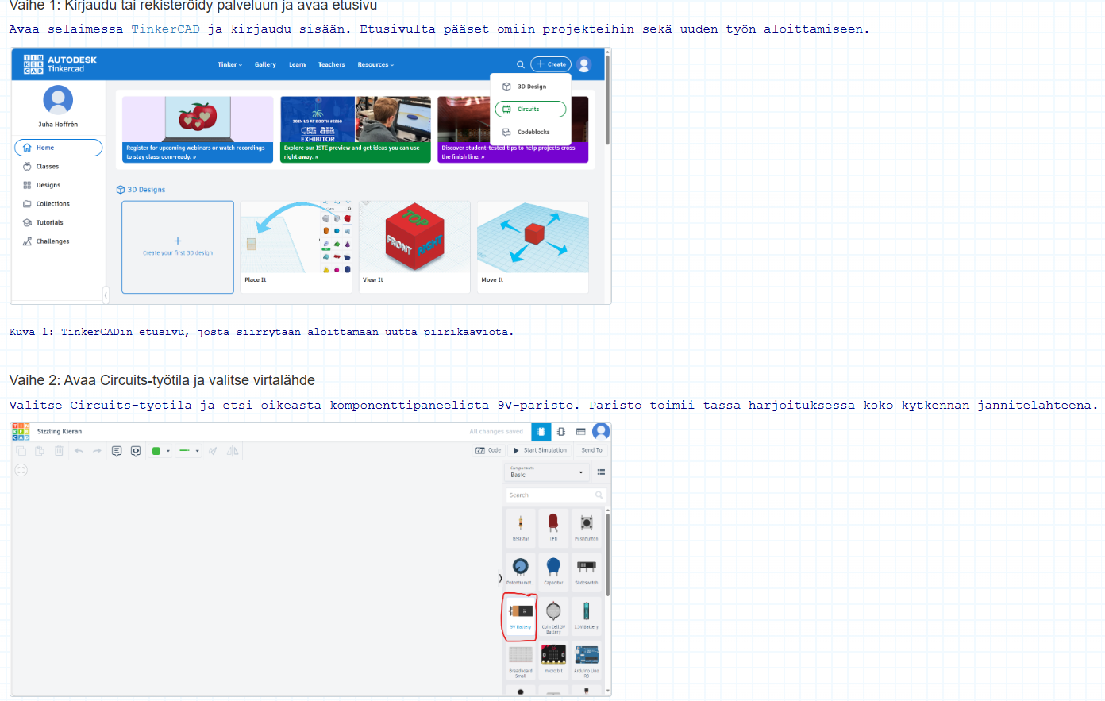Click Start Simulation
Screen dimensions: 1105x701
541,450
